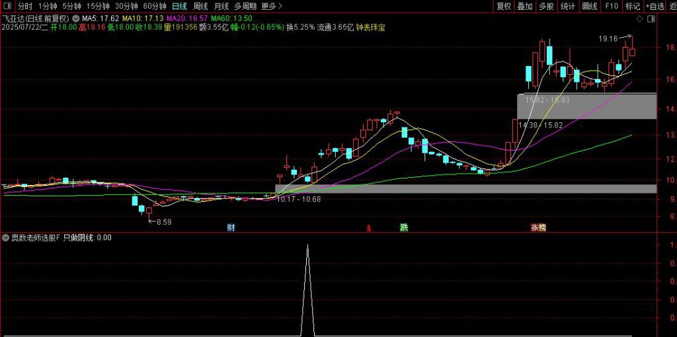Expand the 更多 periods list
The width and height of the screenshot is (677, 337).
click(269, 6)
